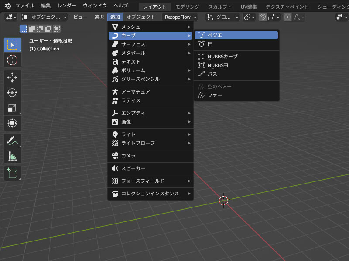The width and height of the screenshot is (349, 261).
Task: Open the オブジェクト menu in viewport header
Action: click(x=141, y=17)
